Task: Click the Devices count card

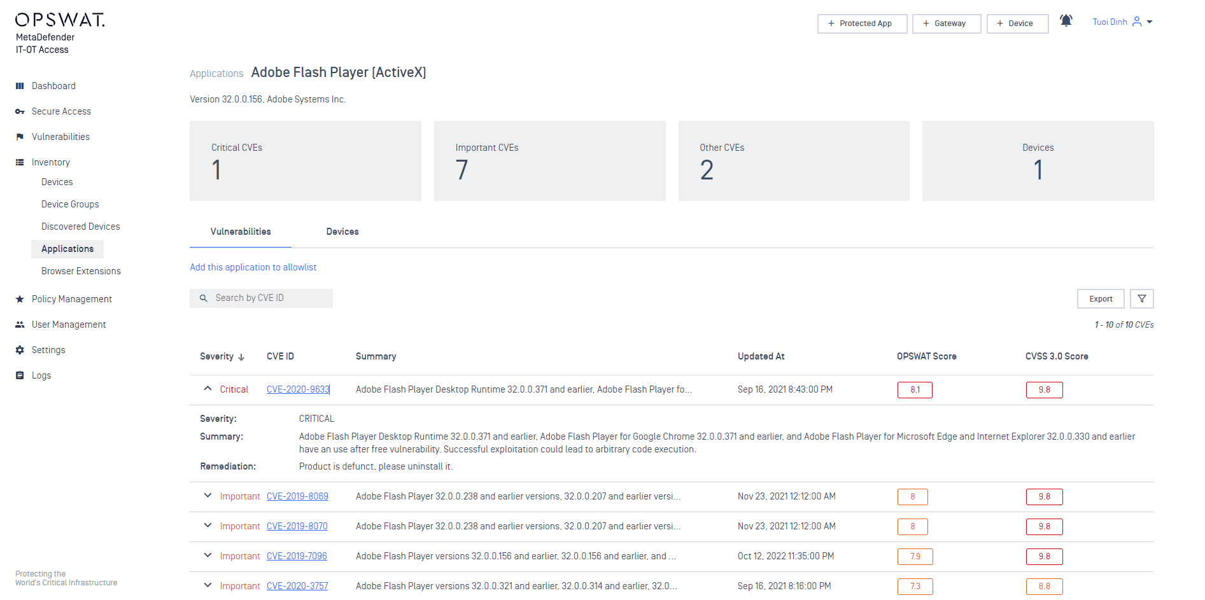Action: pyautogui.click(x=1038, y=161)
